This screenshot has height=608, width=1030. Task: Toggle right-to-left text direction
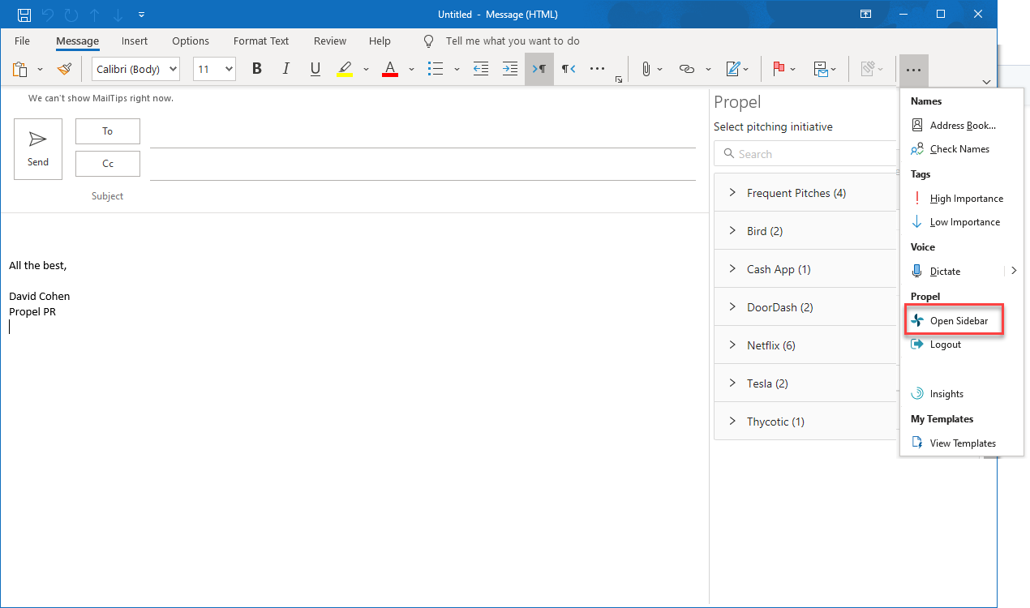pos(569,70)
